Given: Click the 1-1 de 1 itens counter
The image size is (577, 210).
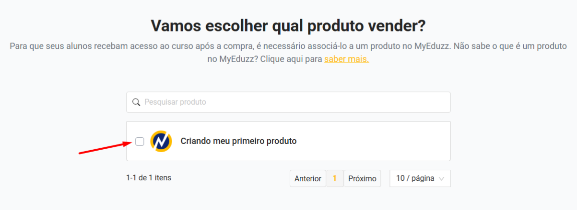Looking at the screenshot, I should click(x=149, y=177).
